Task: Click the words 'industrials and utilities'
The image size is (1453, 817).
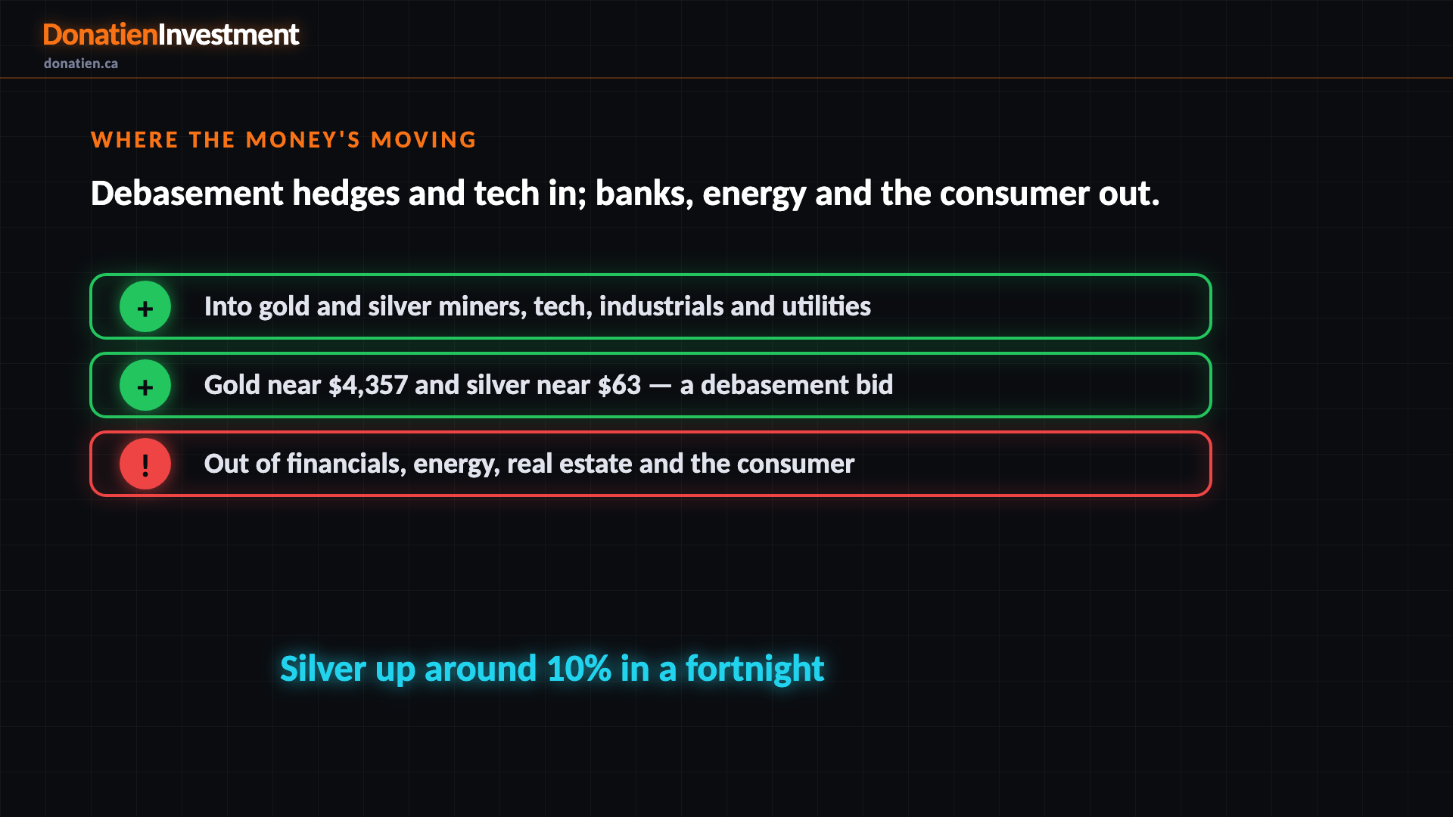Action: point(735,306)
